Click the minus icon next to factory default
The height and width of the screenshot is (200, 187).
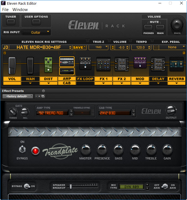36,96
